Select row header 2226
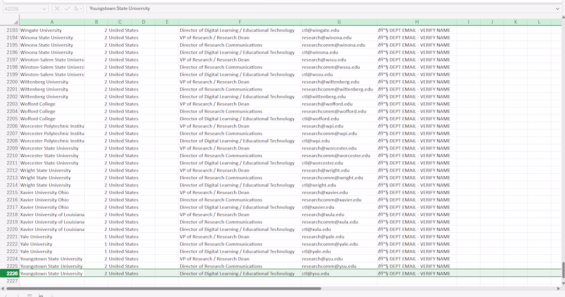The width and height of the screenshot is (565, 297). (x=10, y=273)
